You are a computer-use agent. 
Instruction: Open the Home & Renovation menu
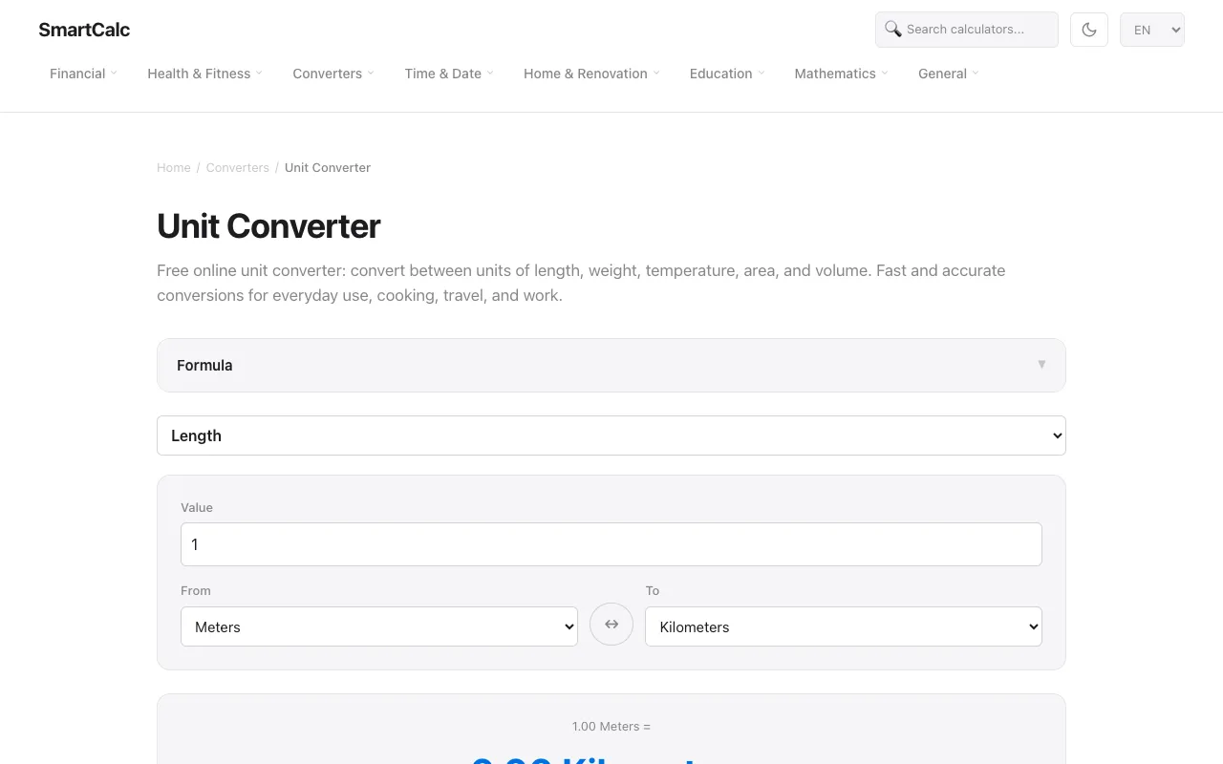coord(591,74)
